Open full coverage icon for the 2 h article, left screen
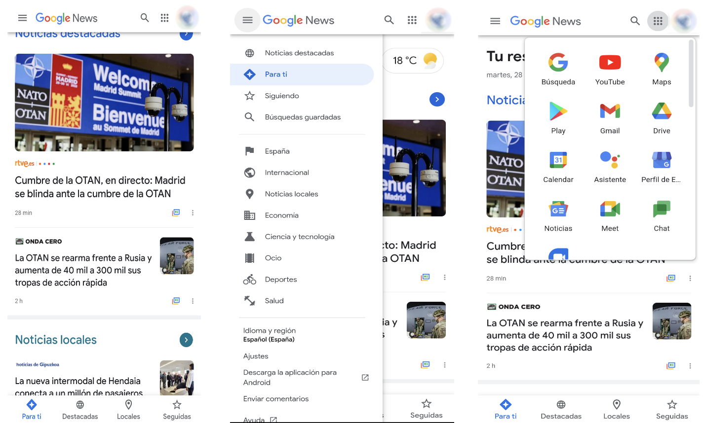 [176, 301]
